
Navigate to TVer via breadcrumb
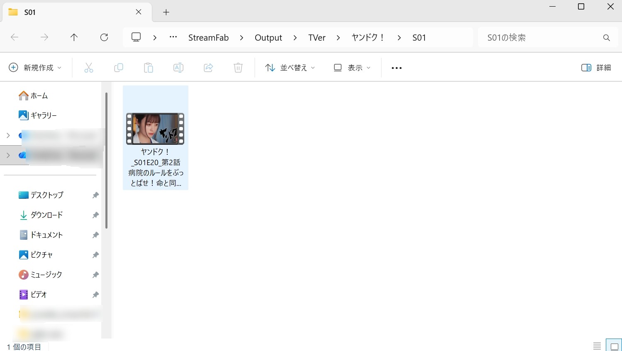pos(316,37)
